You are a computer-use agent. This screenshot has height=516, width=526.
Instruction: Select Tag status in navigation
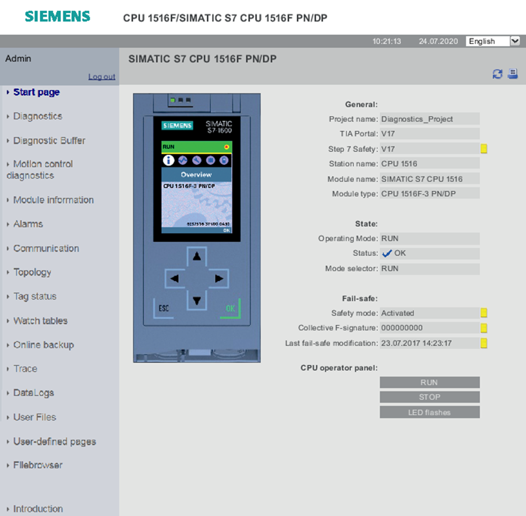(x=34, y=296)
